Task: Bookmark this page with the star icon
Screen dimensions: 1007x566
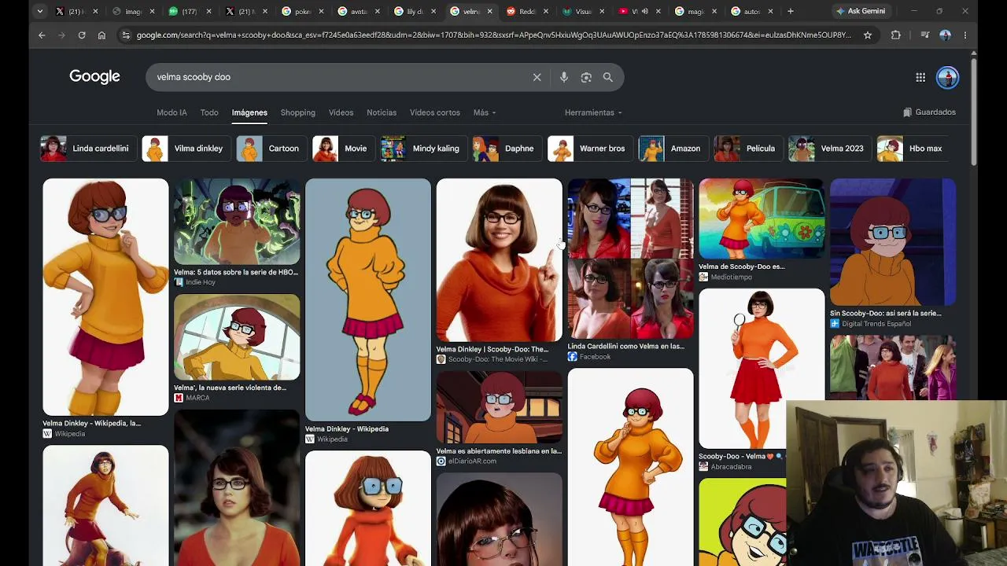Action: (x=867, y=35)
